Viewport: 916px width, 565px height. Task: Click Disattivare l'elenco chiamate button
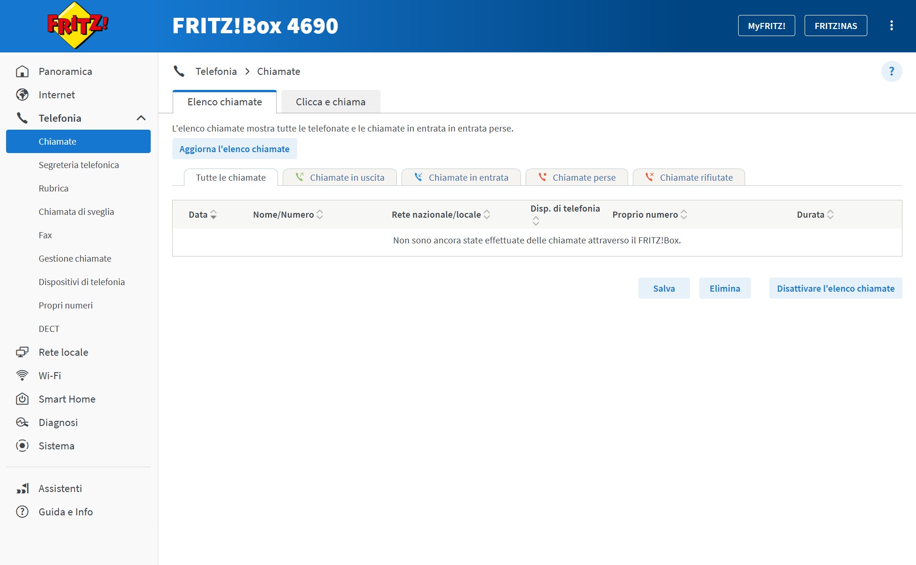coord(835,288)
